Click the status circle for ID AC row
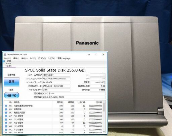172x136 pixels. (x=6, y=130)
